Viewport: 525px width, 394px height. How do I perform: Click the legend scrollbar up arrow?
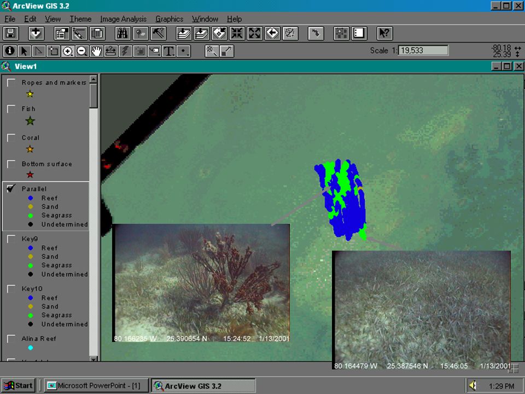[94, 79]
